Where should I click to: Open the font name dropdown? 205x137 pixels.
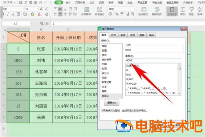[23, 9]
